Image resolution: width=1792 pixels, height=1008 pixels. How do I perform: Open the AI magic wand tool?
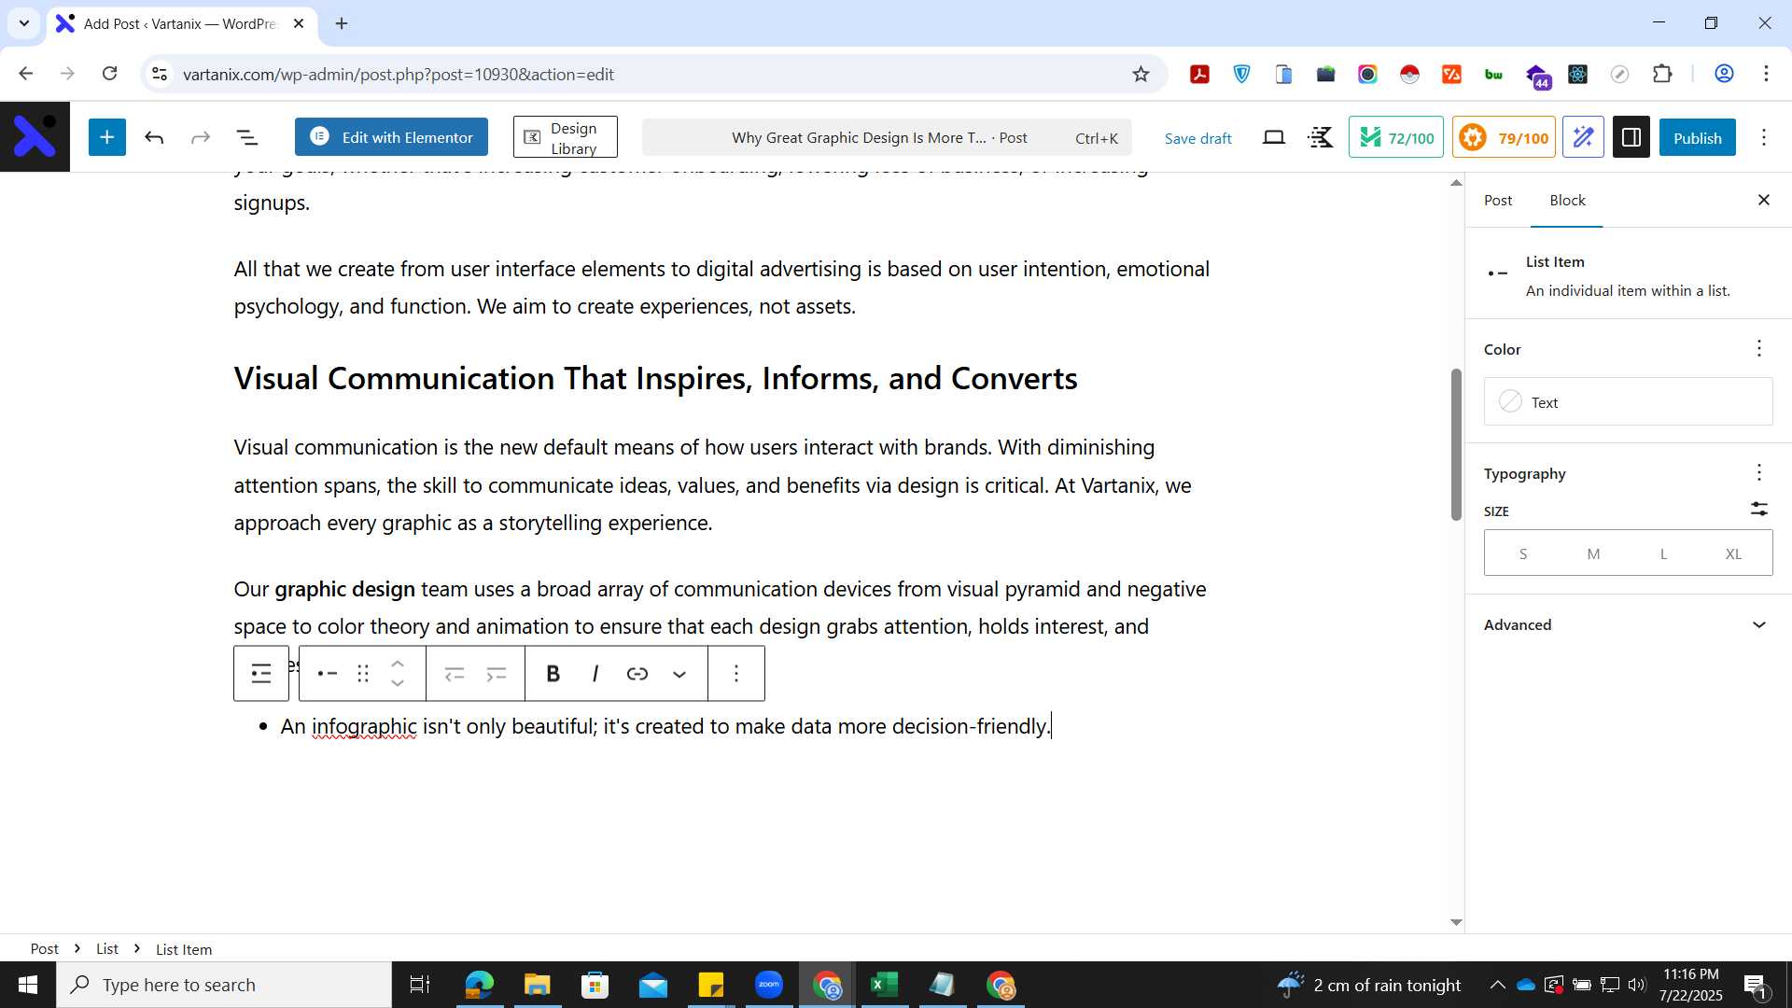(x=1583, y=137)
